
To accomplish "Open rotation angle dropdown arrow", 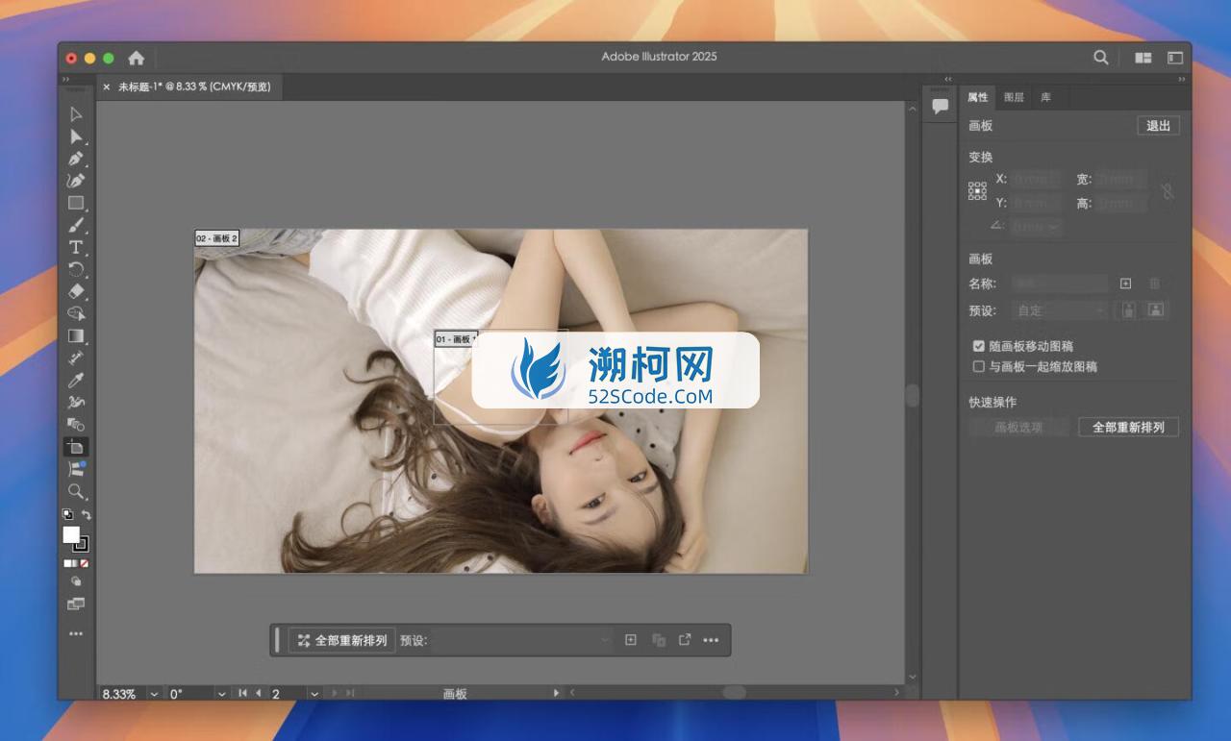I will pos(222,693).
